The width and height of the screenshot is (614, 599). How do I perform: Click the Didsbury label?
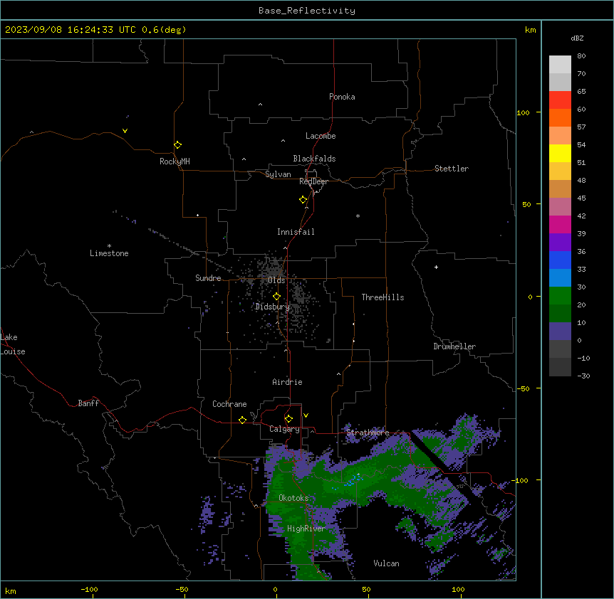[273, 307]
